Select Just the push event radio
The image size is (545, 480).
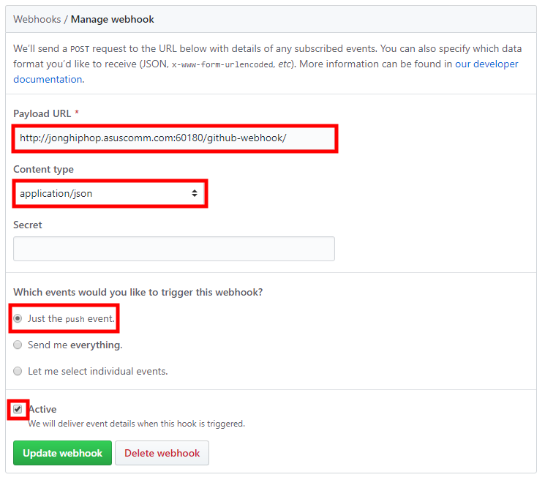pos(18,319)
